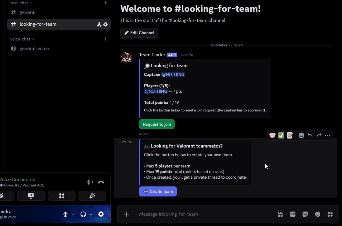Click the September 22, 2026 date divider text
This screenshot has height=226, width=342.
click(226, 45)
